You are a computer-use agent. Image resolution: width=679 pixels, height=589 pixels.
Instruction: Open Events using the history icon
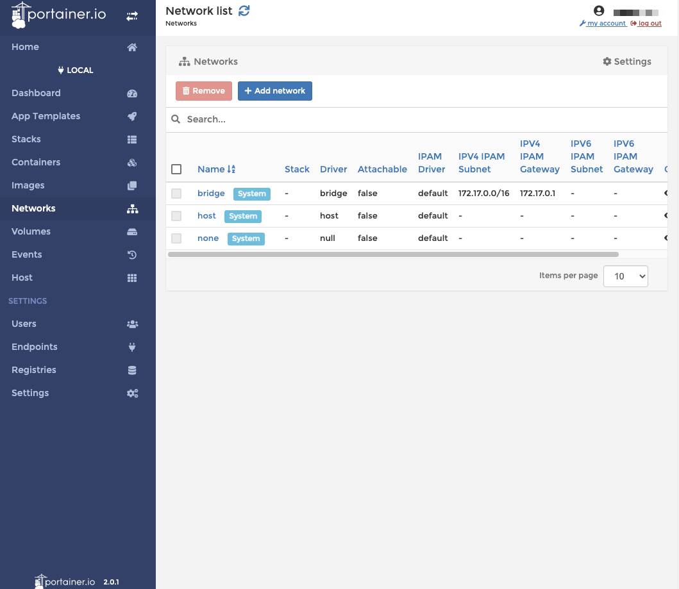tap(132, 254)
